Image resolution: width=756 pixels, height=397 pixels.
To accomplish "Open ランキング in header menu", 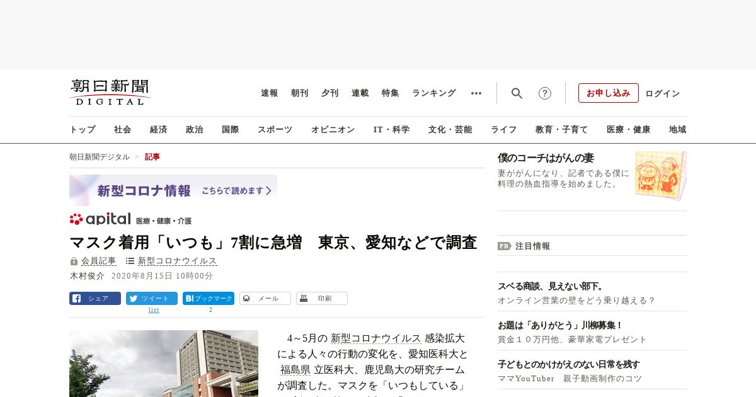I will [434, 93].
